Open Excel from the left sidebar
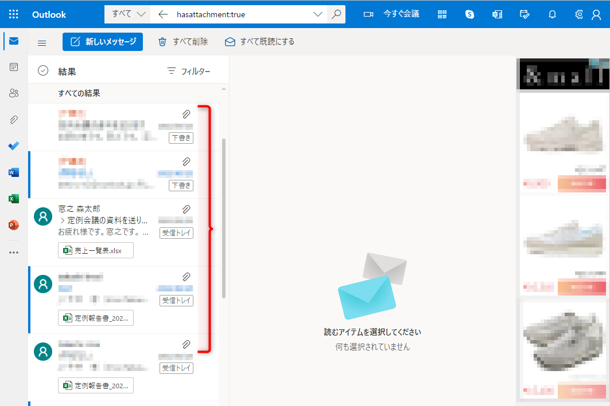This screenshot has width=610, height=406. point(13,198)
